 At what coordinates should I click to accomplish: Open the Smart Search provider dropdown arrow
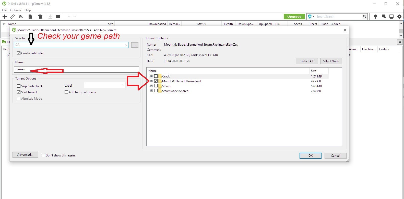click(x=314, y=17)
